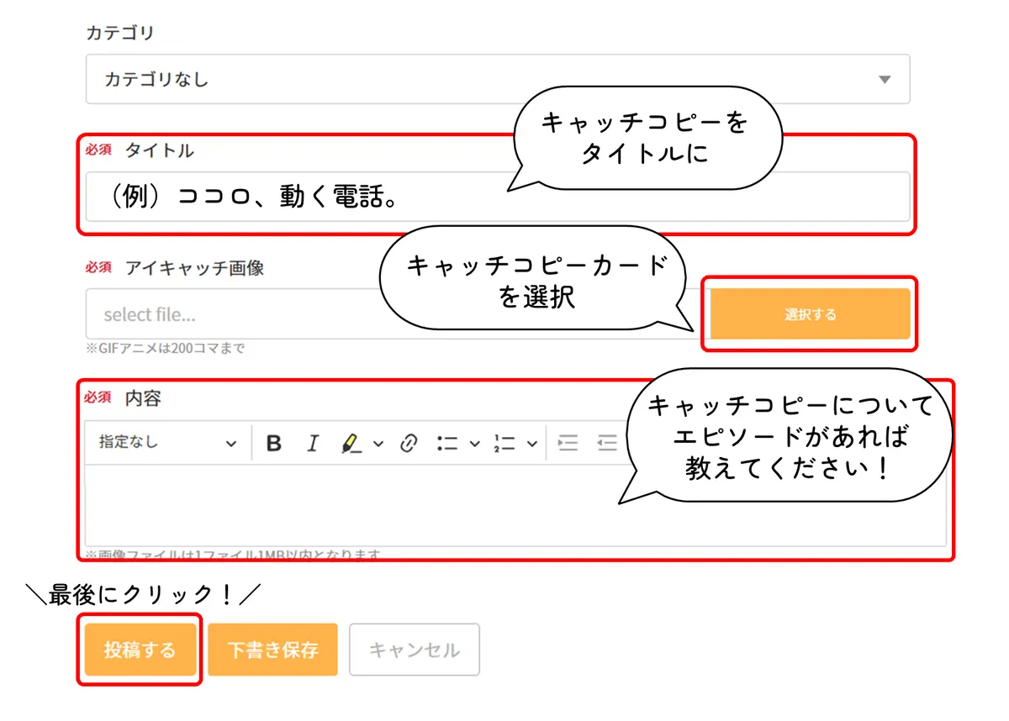1009x721 pixels.
Task: Click the キャンセル cancel button
Action: tap(415, 650)
